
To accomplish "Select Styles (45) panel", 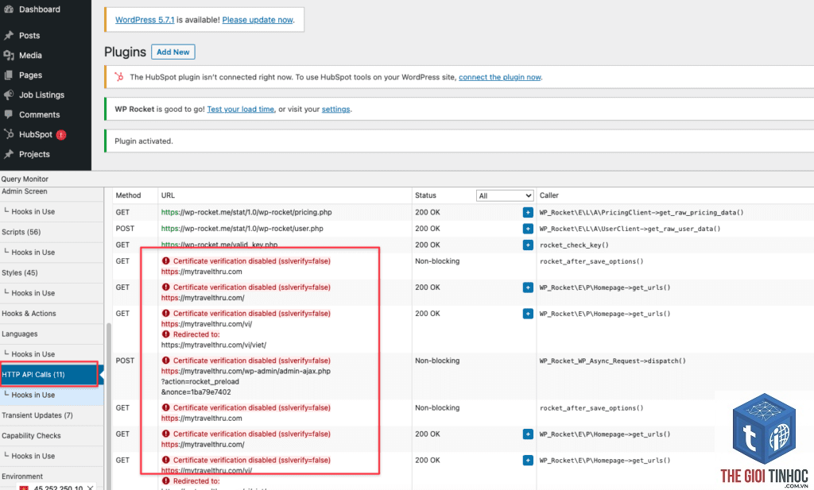I will [x=52, y=272].
